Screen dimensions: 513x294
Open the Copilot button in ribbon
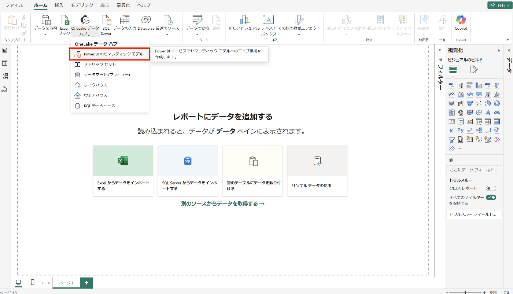[x=461, y=23]
